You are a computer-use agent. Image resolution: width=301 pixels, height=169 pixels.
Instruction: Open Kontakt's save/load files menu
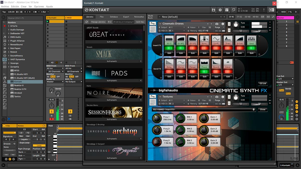tap(213, 10)
